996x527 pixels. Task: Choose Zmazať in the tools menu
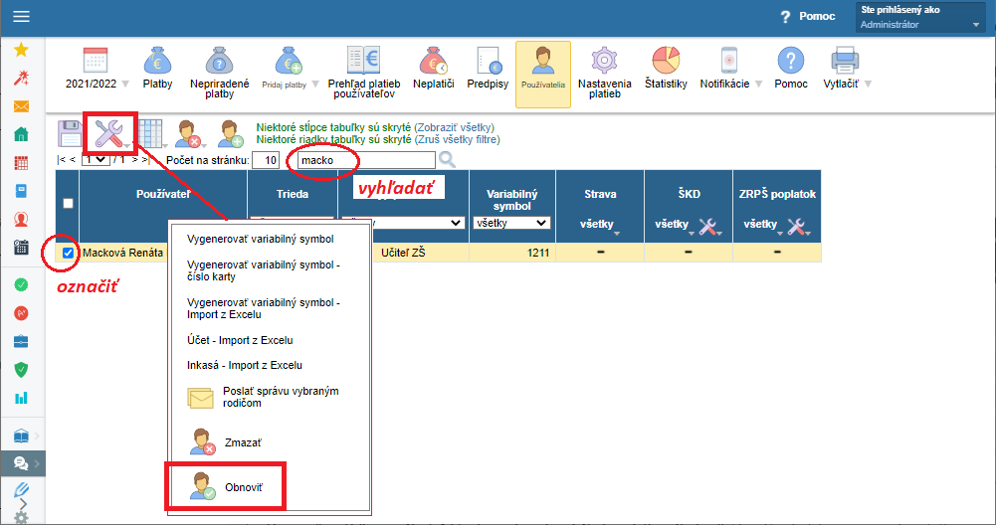coord(242,440)
